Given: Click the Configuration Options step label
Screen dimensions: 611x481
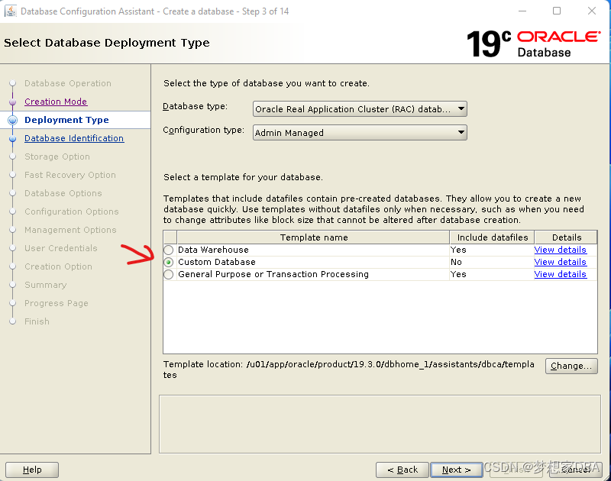Looking at the screenshot, I should coord(72,211).
